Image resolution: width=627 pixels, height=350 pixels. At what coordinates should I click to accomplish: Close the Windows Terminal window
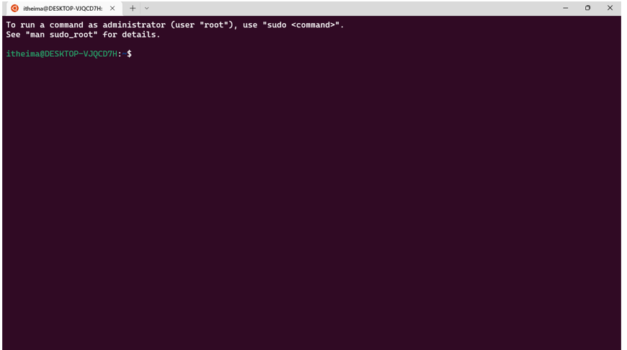pos(610,8)
